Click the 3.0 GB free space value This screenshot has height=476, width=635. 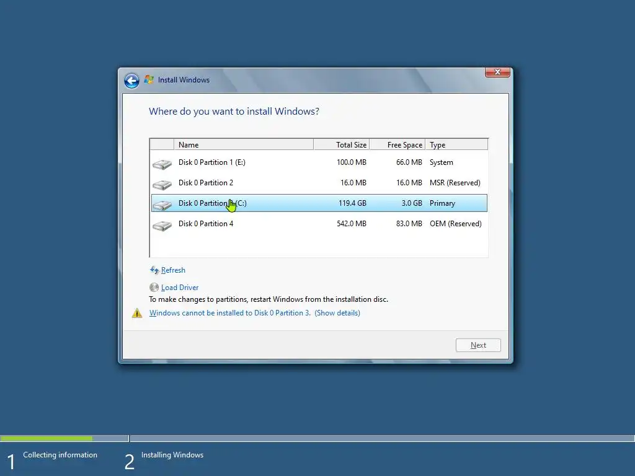pos(412,203)
